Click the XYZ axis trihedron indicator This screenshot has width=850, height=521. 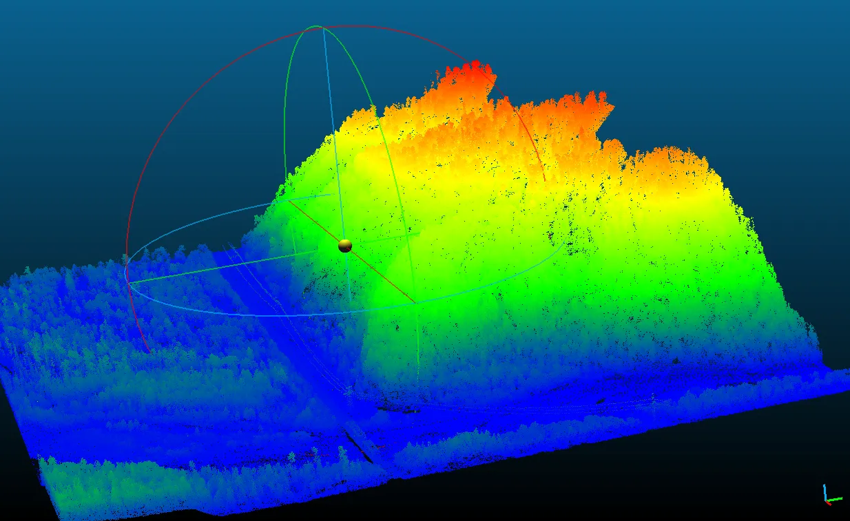(x=829, y=496)
